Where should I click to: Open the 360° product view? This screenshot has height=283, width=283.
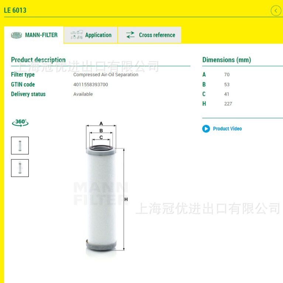tap(20, 123)
